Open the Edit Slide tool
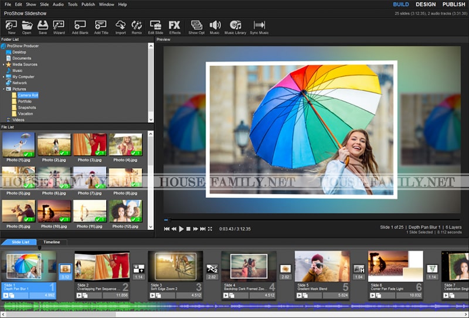469x318 pixels. 155,27
